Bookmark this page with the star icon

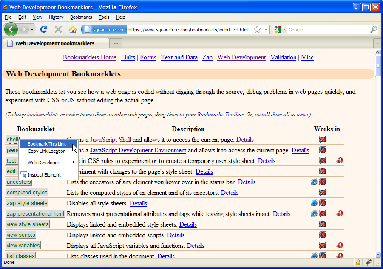pos(257,30)
